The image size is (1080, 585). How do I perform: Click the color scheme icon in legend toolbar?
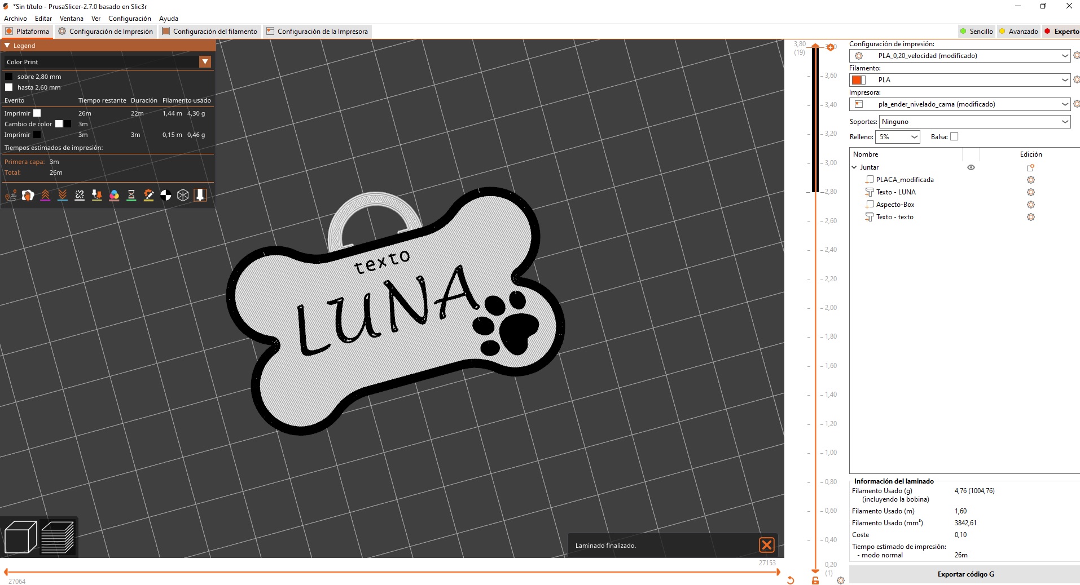(x=115, y=196)
